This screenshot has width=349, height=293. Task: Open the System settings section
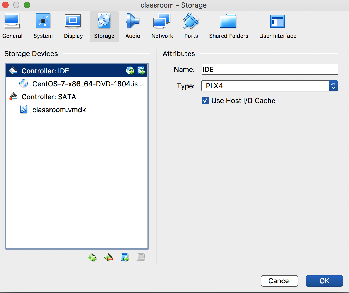coord(43,26)
